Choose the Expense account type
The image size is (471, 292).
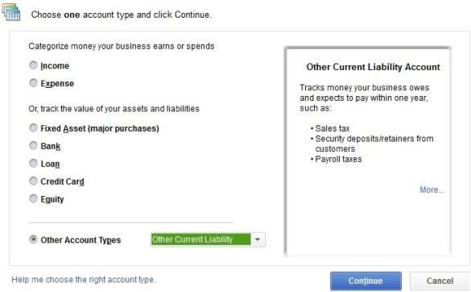click(x=33, y=83)
